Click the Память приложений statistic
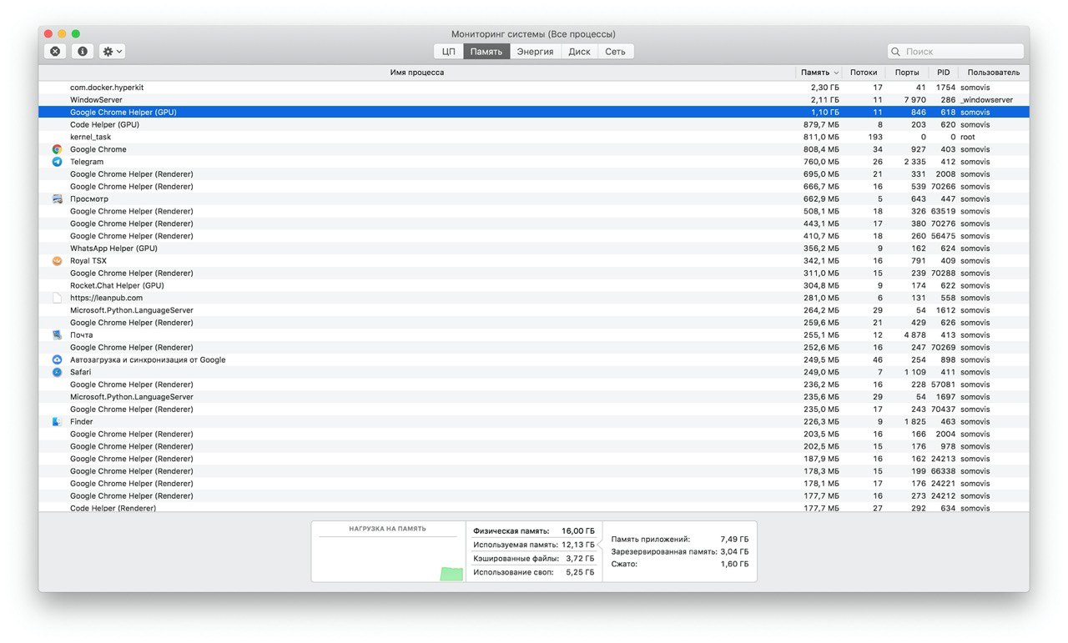This screenshot has width=1068, height=643. [x=679, y=540]
